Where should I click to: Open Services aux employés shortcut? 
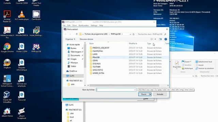pos(22,81)
